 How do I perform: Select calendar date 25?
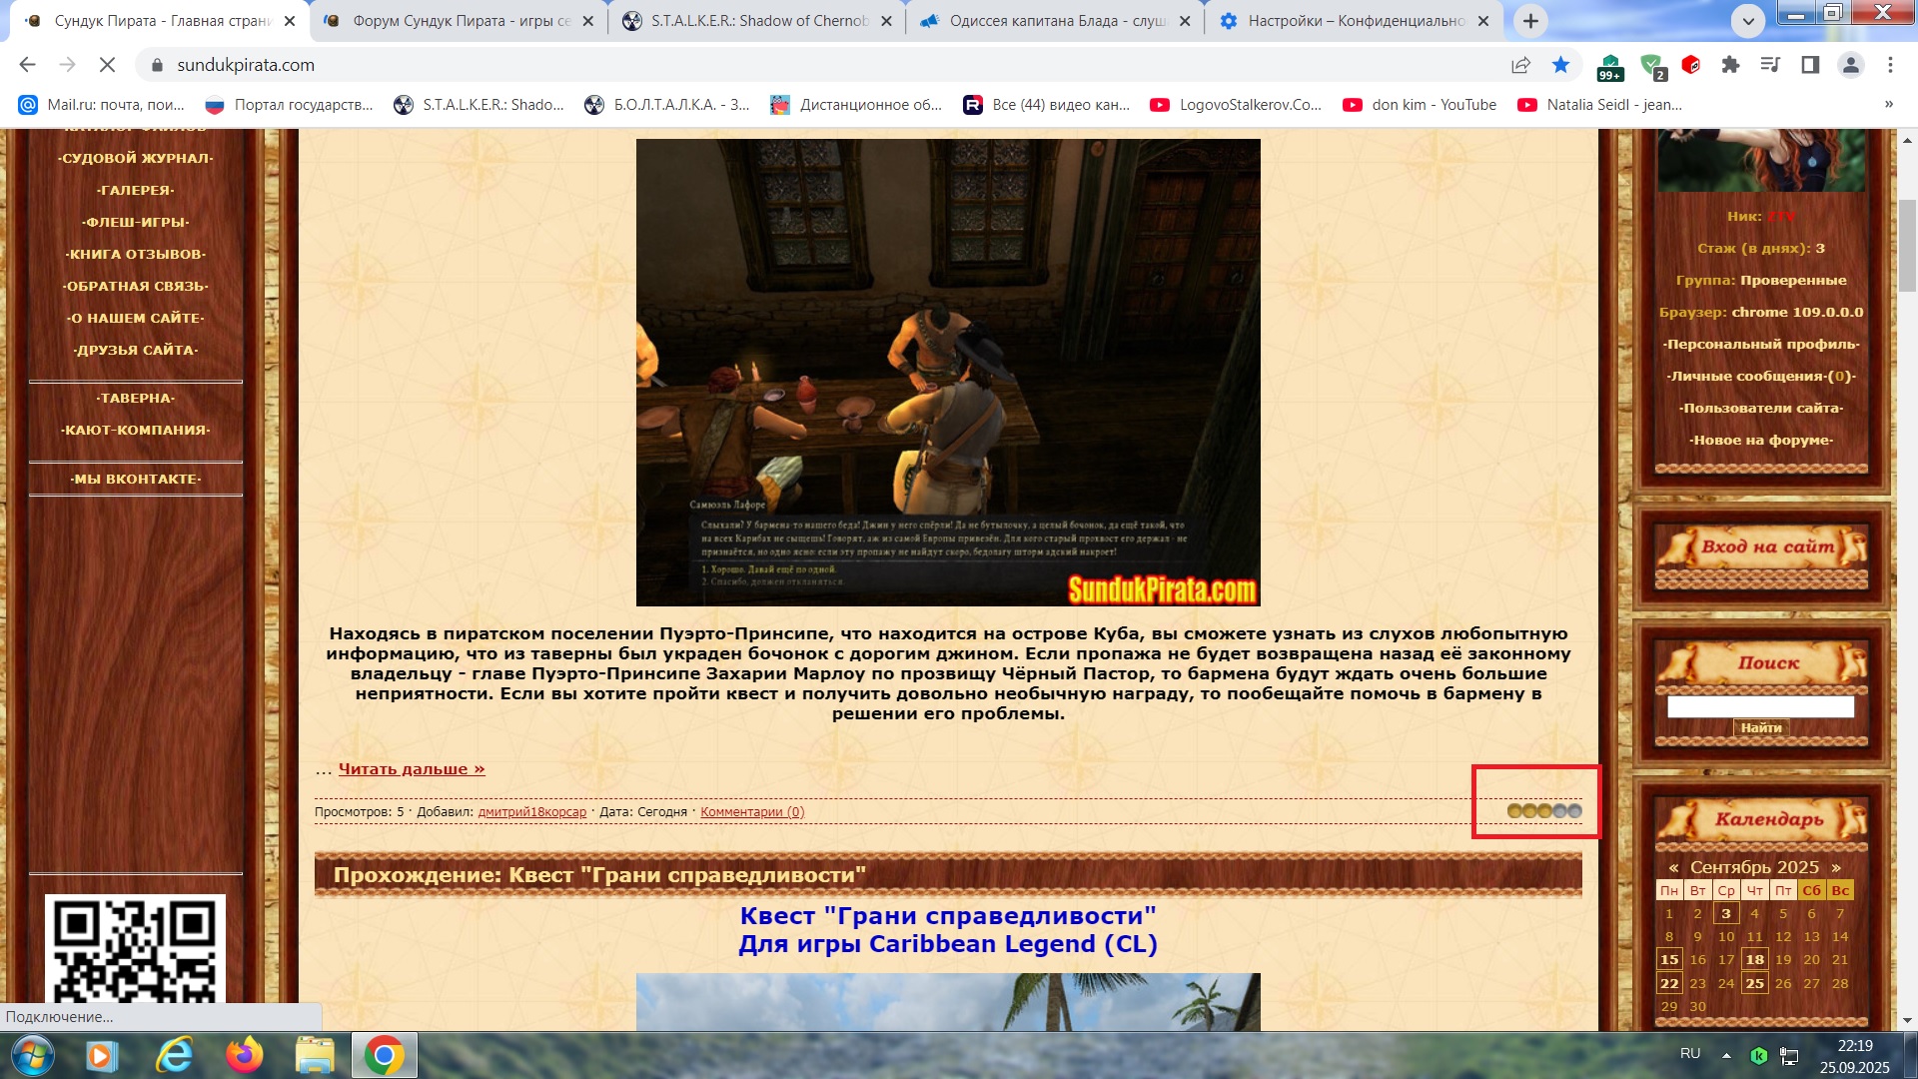click(1754, 983)
